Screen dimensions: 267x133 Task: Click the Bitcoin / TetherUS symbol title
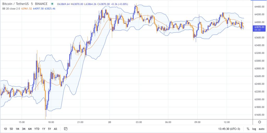15,4
